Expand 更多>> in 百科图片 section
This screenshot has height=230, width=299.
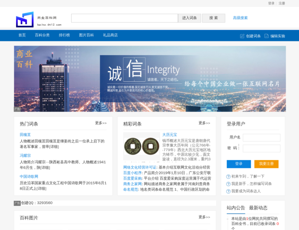click(204, 217)
